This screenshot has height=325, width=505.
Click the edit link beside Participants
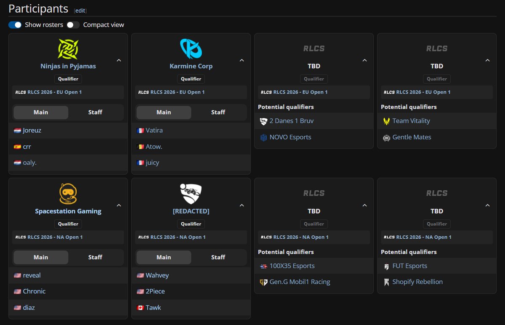[x=80, y=11]
